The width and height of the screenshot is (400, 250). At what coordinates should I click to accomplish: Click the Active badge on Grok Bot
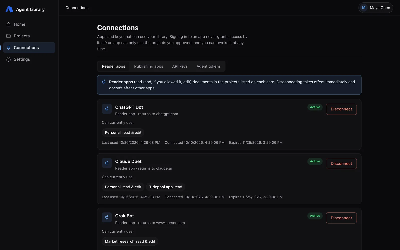(315, 216)
